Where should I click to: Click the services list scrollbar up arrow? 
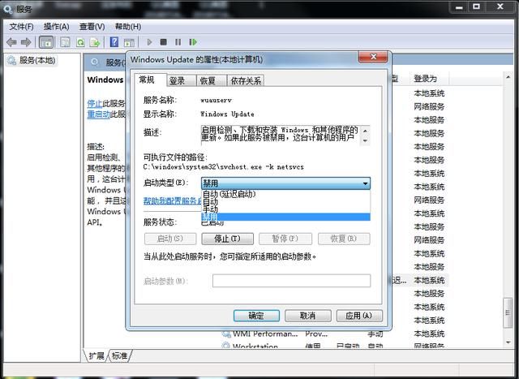(x=508, y=77)
